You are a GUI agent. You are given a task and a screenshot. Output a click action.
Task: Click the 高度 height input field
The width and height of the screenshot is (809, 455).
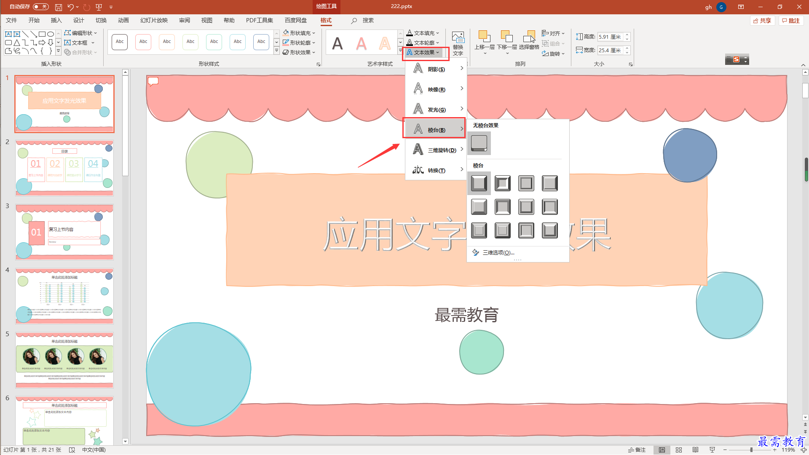click(x=611, y=37)
